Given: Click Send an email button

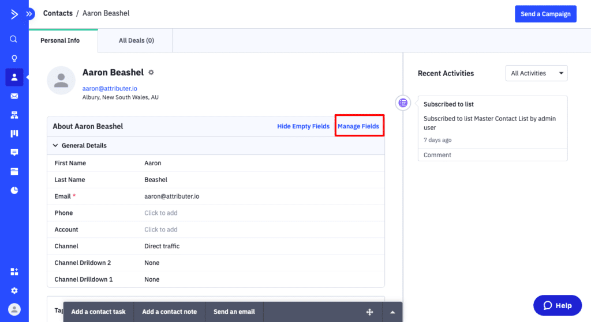Looking at the screenshot, I should point(234,312).
